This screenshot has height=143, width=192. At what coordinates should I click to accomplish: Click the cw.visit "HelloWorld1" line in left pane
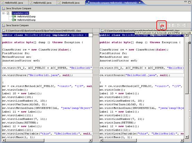pyautogui.click(x=47, y=68)
